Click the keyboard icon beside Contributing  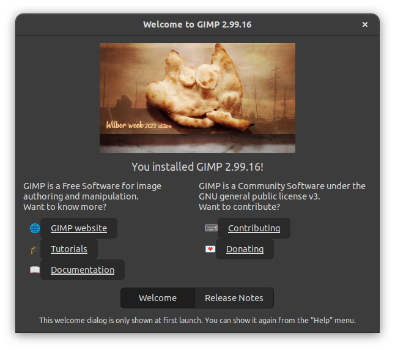tap(211, 228)
